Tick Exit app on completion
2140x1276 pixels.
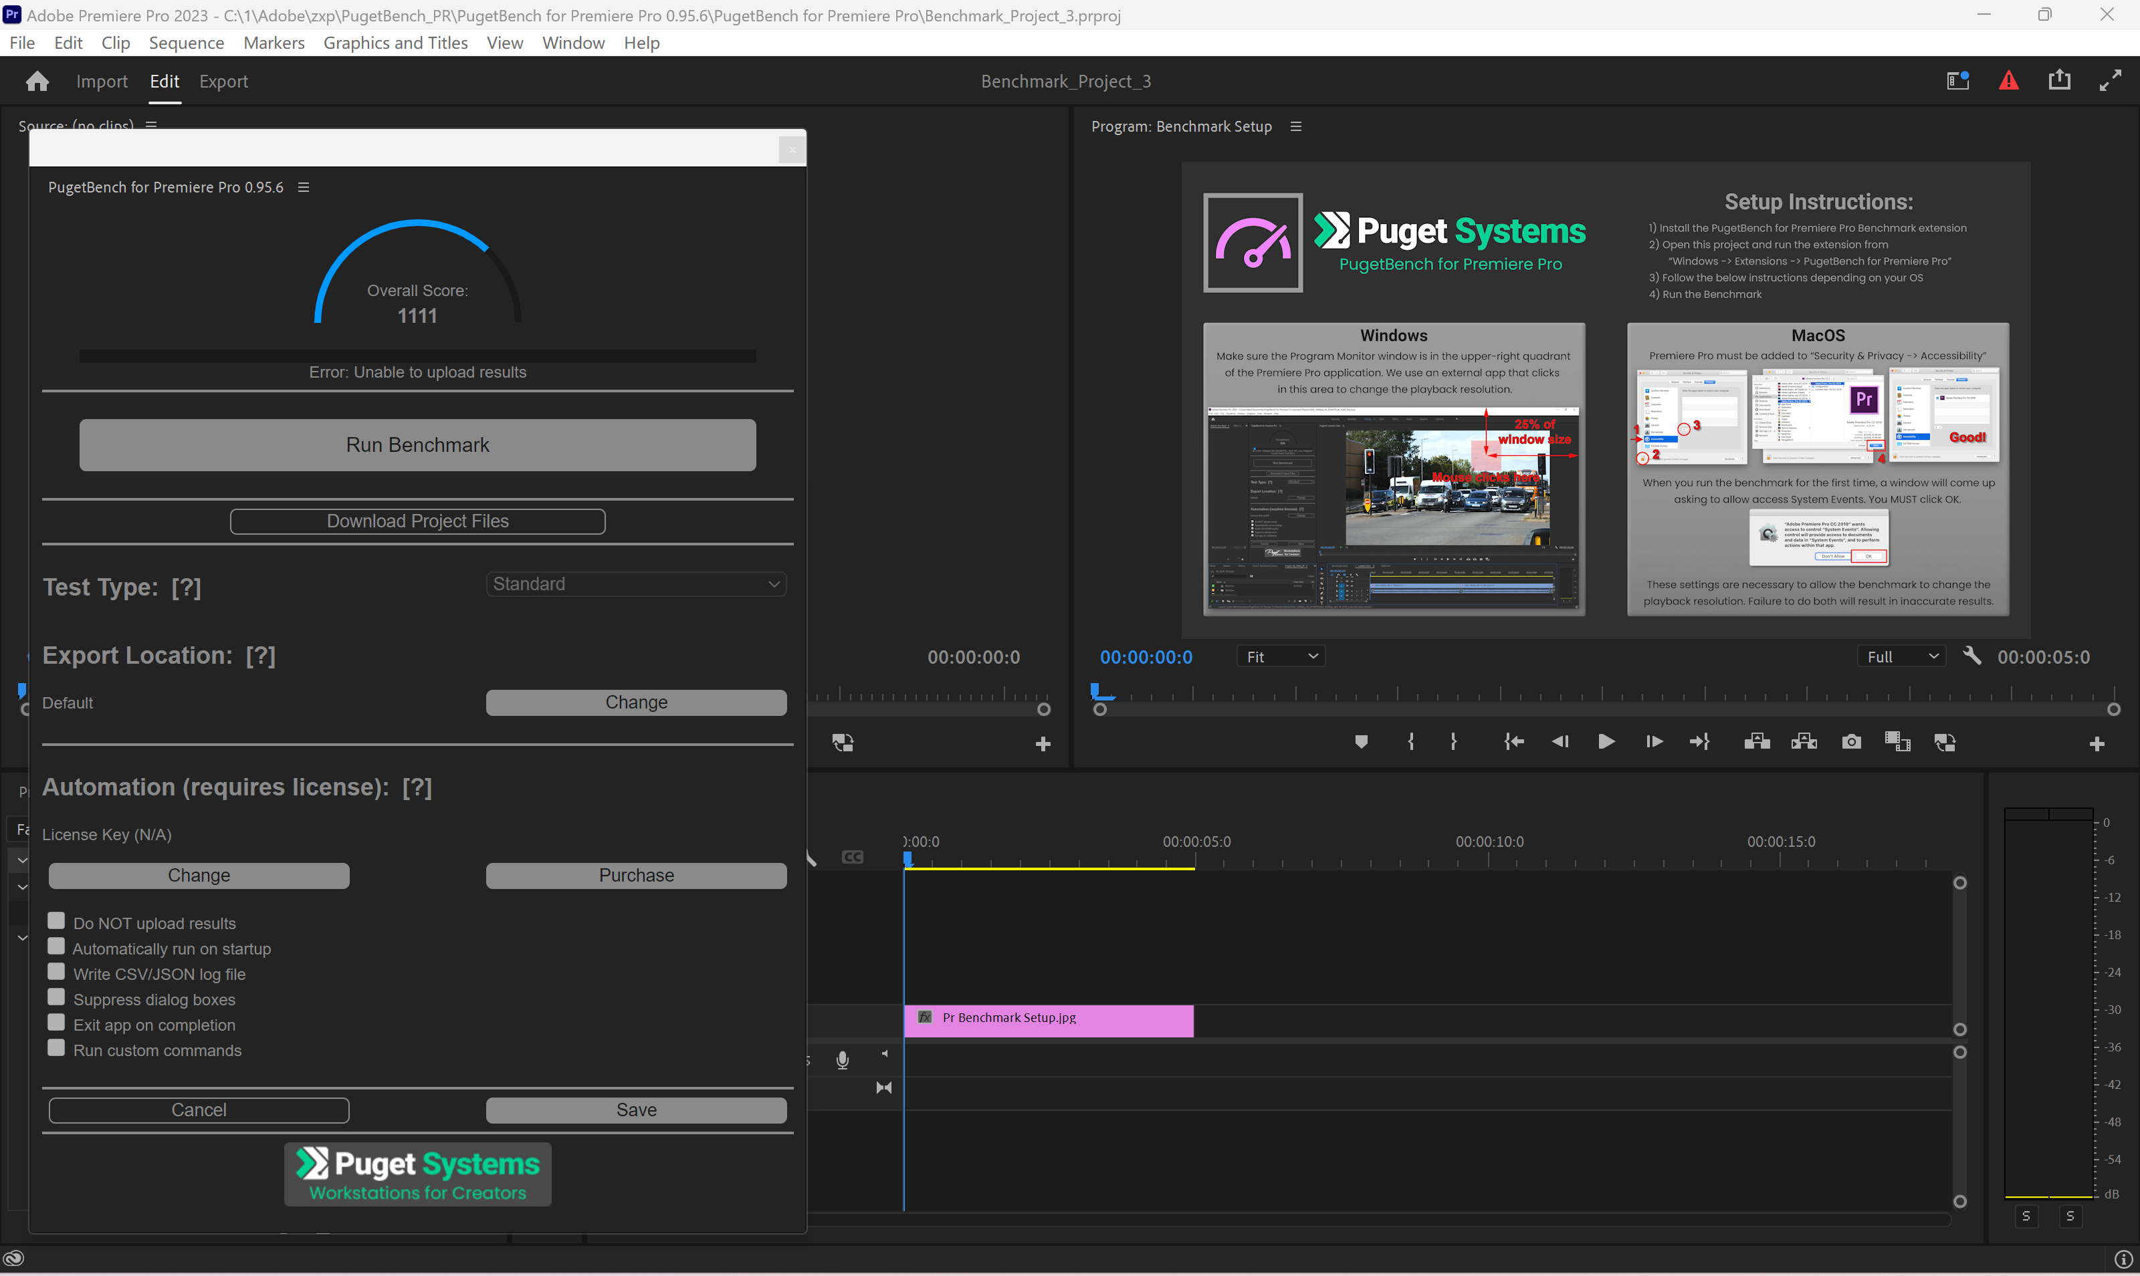pos(57,1023)
